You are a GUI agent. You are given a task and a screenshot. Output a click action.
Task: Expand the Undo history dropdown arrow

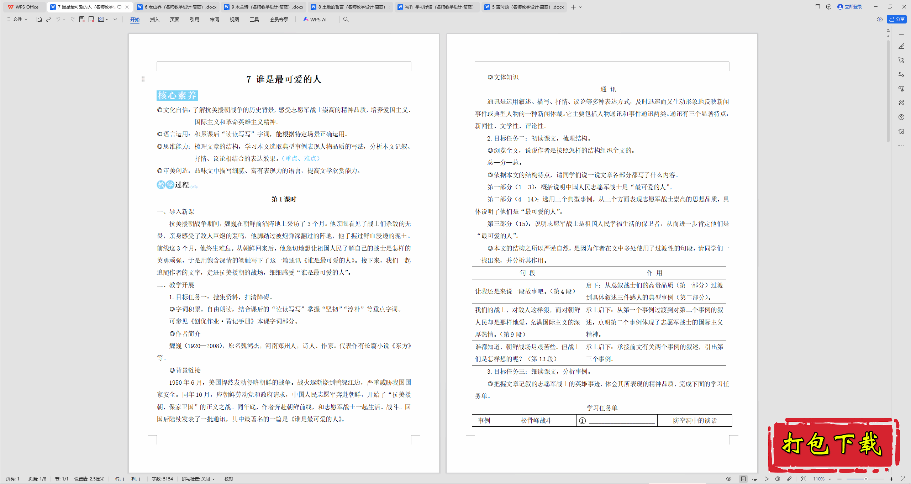64,19
